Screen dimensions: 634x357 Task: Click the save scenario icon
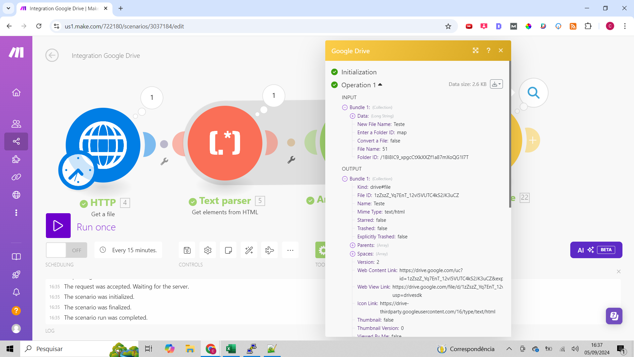(187, 250)
